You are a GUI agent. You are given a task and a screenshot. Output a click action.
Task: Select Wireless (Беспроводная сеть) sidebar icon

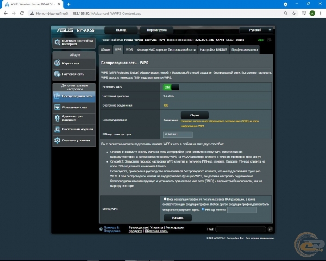(x=57, y=96)
